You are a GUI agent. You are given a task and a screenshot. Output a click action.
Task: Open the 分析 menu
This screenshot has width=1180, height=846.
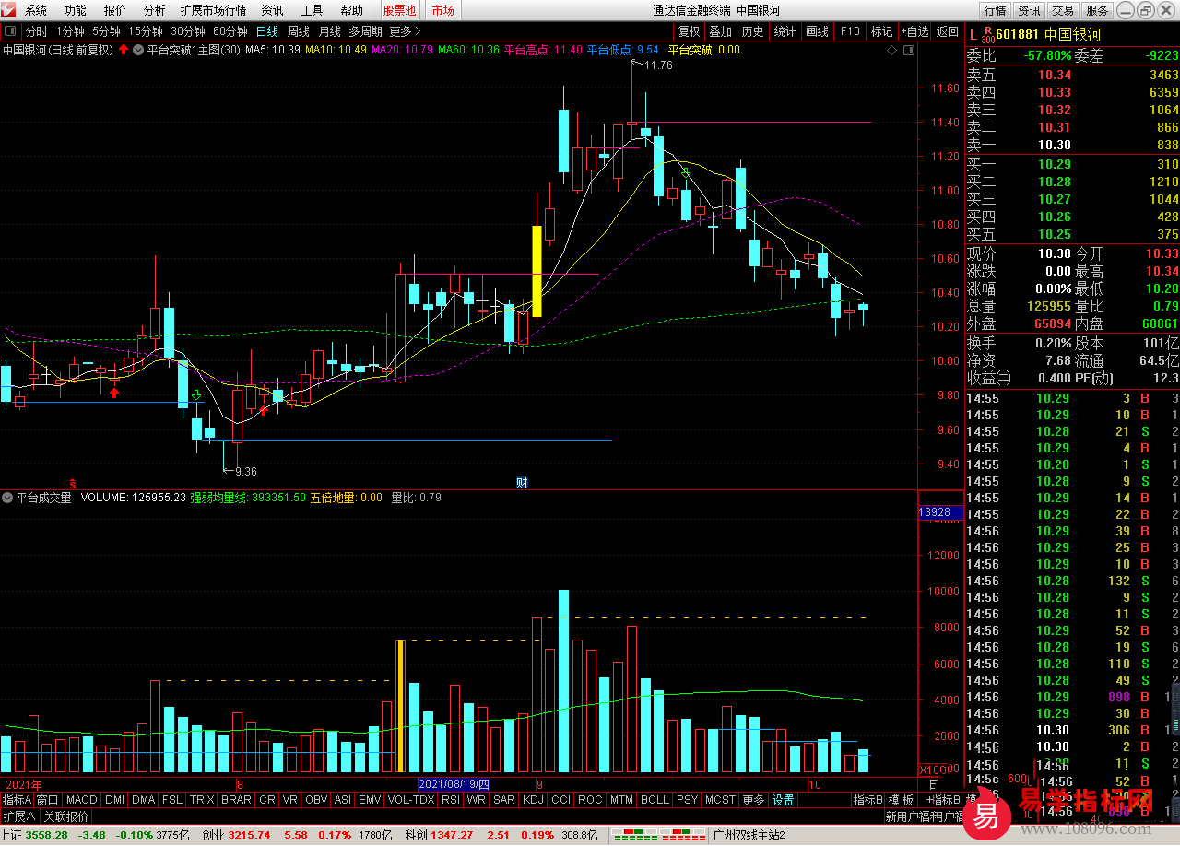coord(155,10)
